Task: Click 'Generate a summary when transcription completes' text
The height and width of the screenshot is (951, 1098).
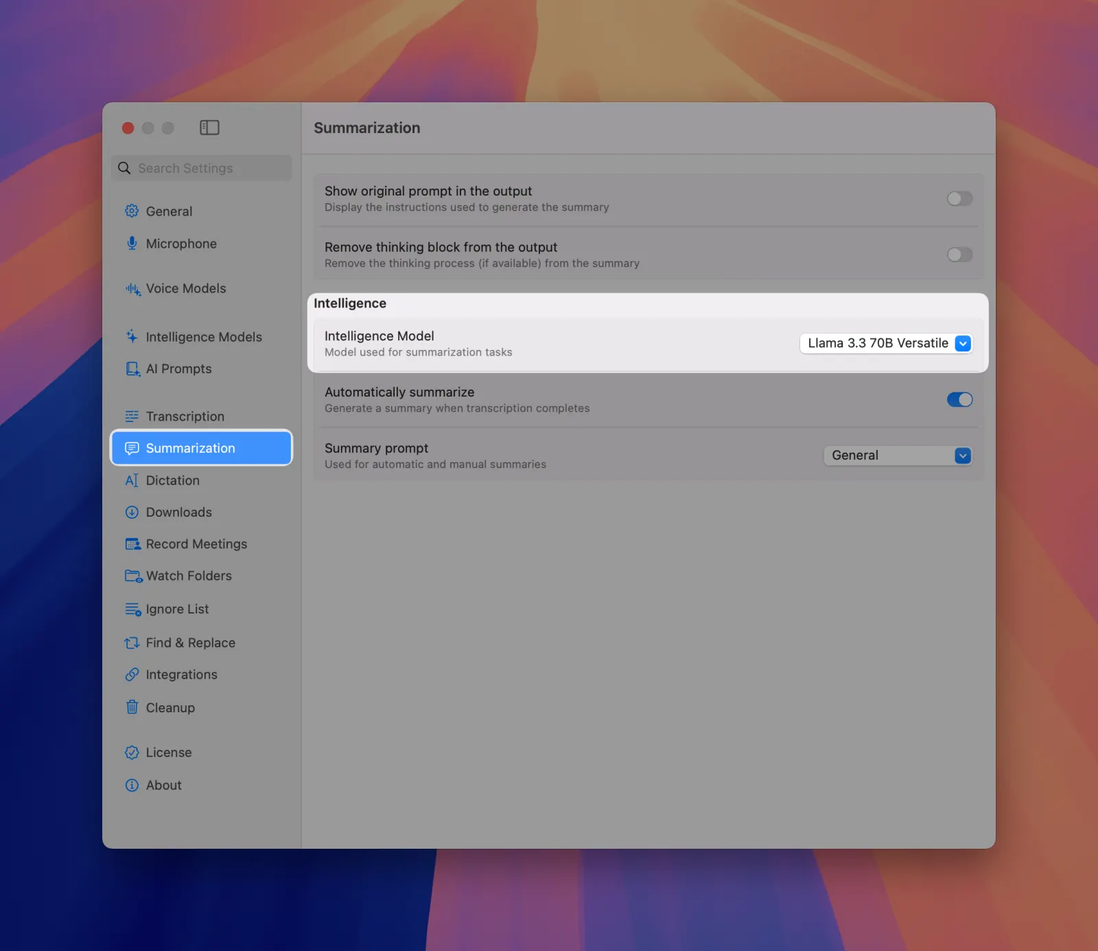Action: click(457, 408)
